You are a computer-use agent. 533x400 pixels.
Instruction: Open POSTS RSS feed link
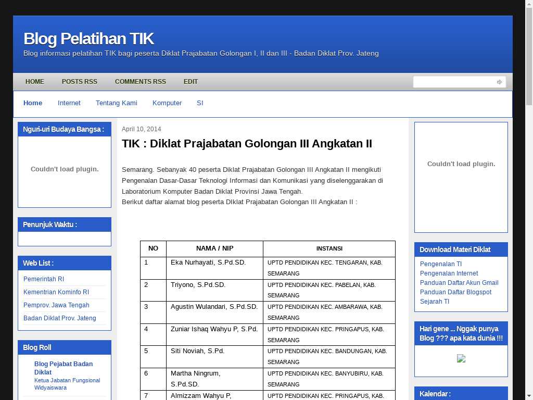click(79, 82)
